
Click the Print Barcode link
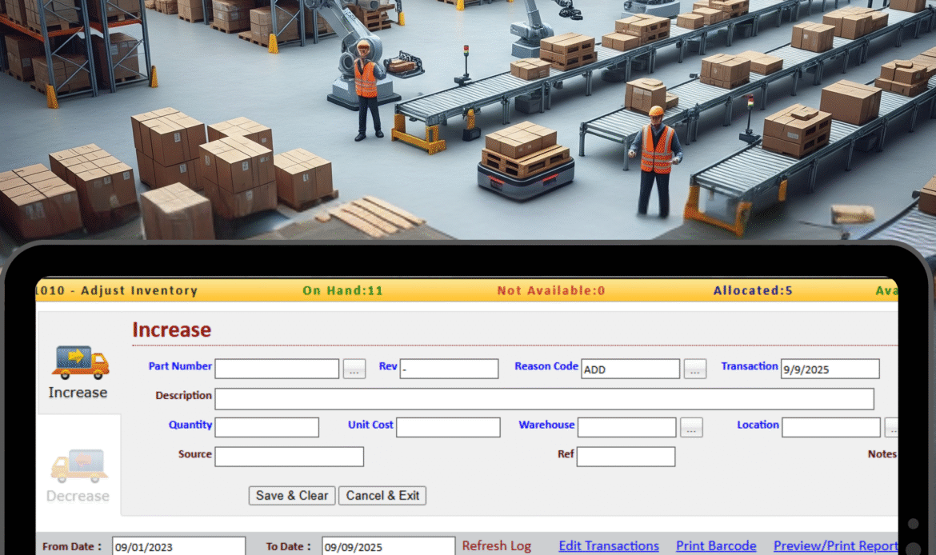click(x=716, y=545)
